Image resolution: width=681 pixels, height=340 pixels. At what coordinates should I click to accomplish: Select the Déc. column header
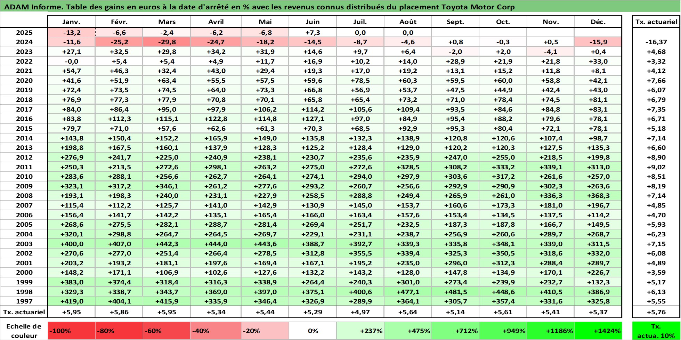pos(598,22)
